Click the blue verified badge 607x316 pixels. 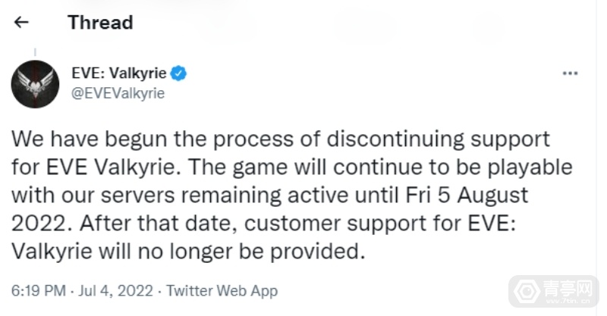tap(180, 74)
